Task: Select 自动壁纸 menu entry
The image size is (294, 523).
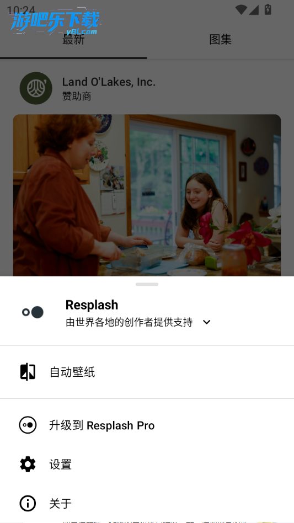Action: pyautogui.click(x=147, y=372)
